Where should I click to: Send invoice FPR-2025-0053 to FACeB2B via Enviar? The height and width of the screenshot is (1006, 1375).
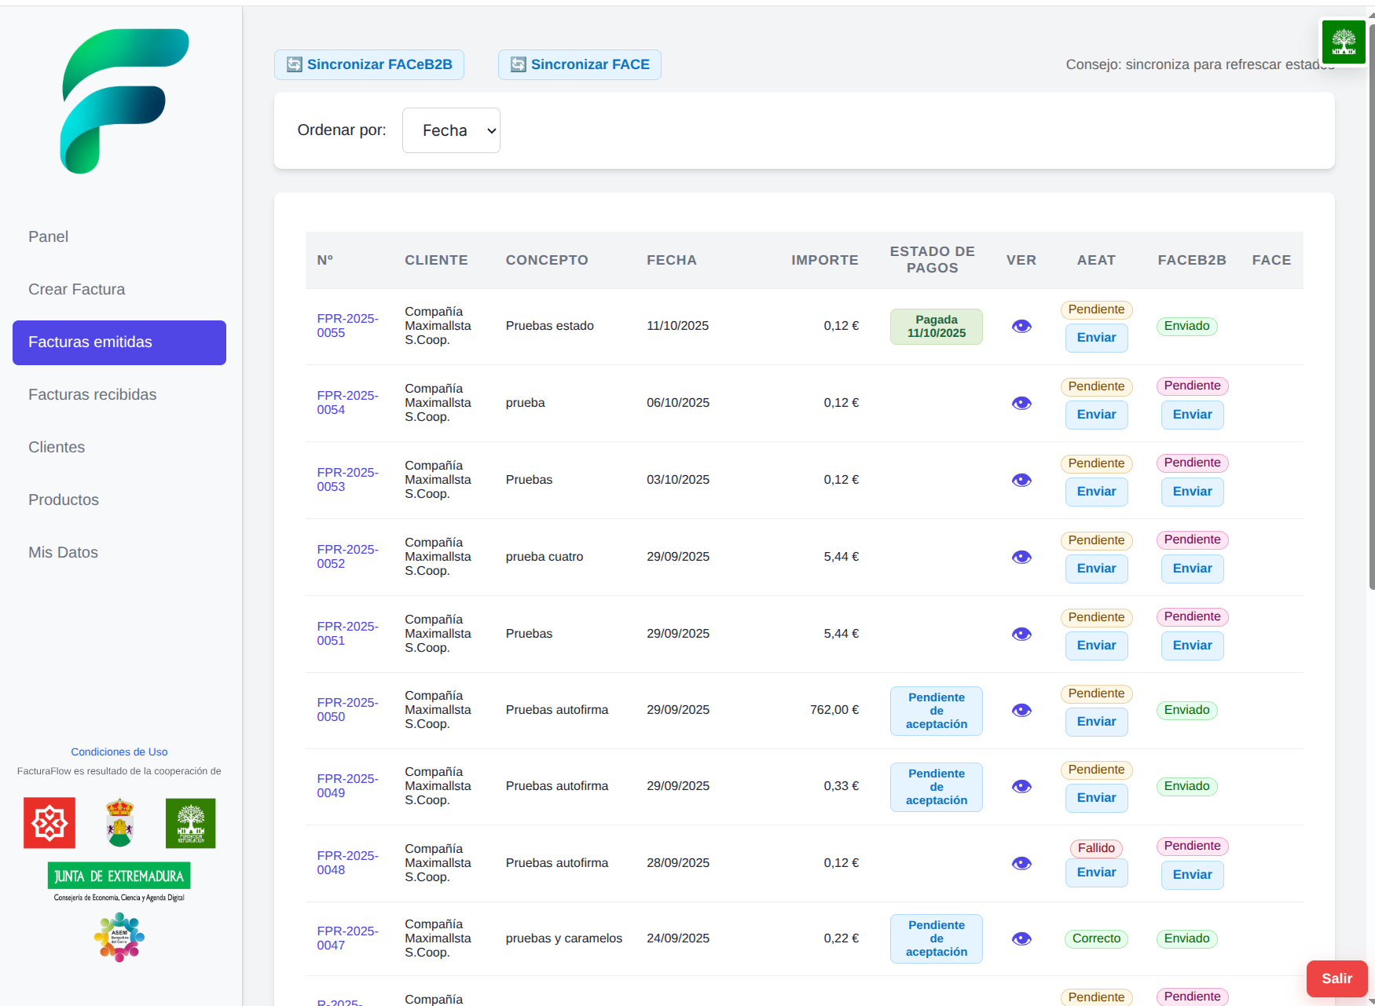[x=1192, y=492]
